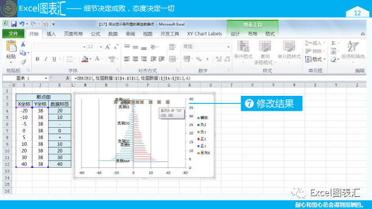Toggle Underline formatting button
The height and width of the screenshot is (209, 372).
click(54, 59)
